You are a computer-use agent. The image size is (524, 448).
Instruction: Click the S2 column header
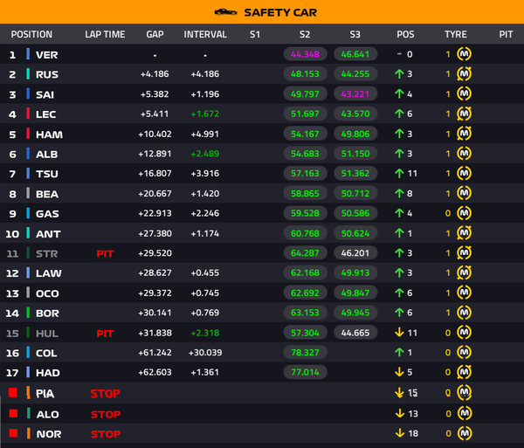[305, 34]
